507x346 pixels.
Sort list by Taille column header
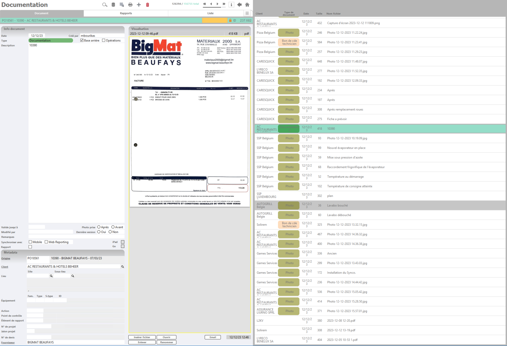pyautogui.click(x=319, y=14)
